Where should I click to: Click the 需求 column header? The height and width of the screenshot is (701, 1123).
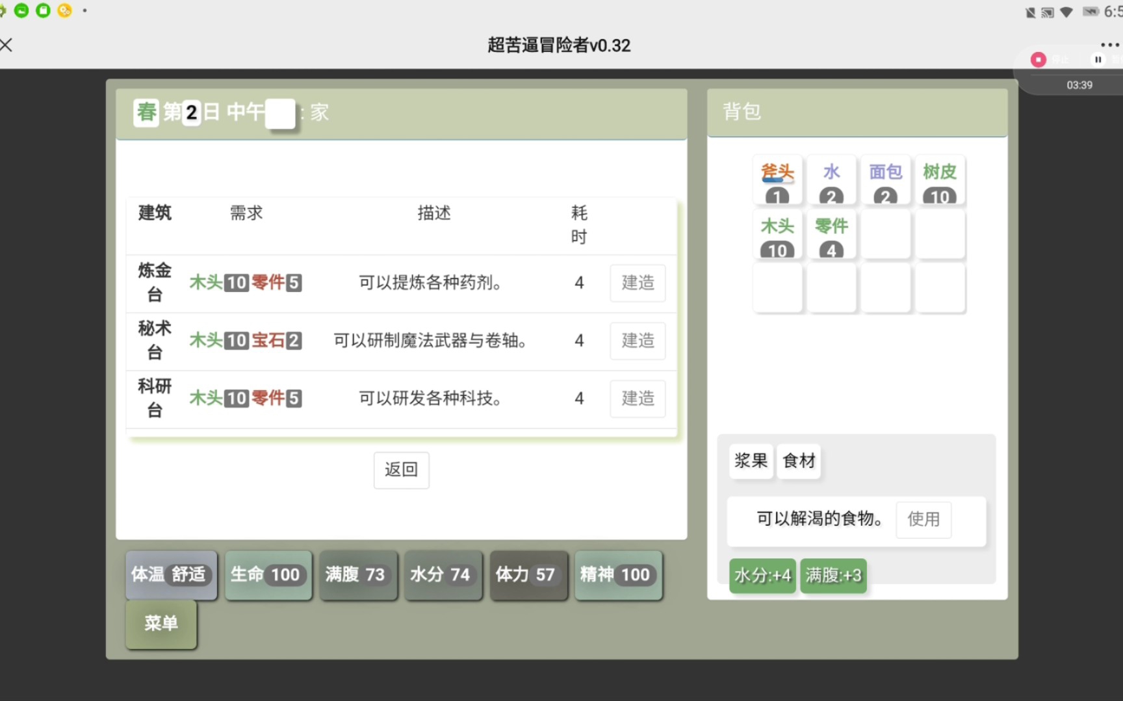pos(246,213)
